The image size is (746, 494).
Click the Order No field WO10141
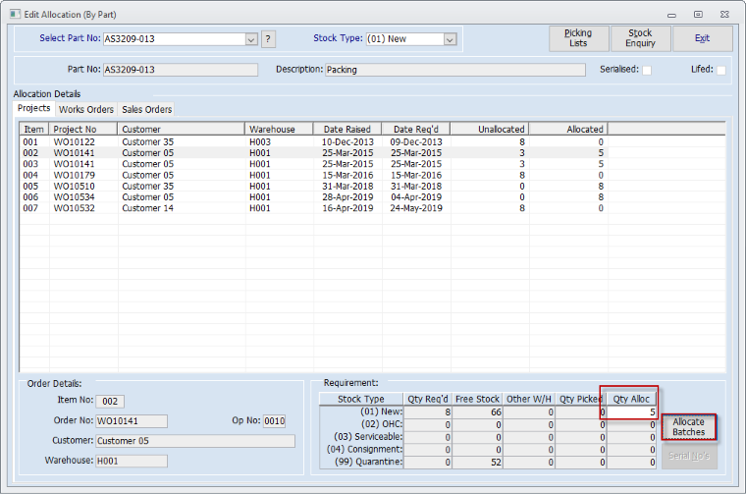(x=132, y=421)
